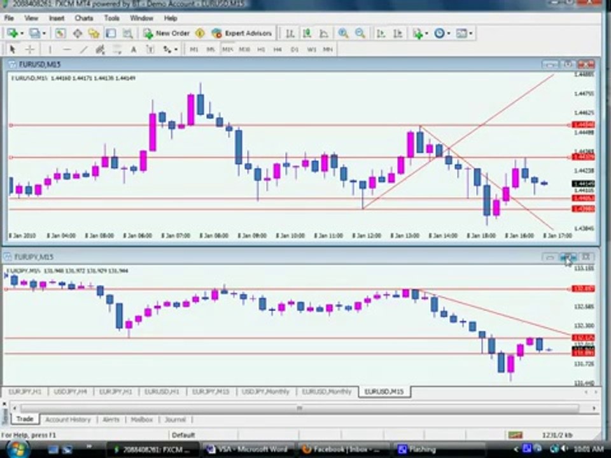Expand the Indicators dropdown arrow
The width and height of the screenshot is (611, 458).
tap(426, 34)
